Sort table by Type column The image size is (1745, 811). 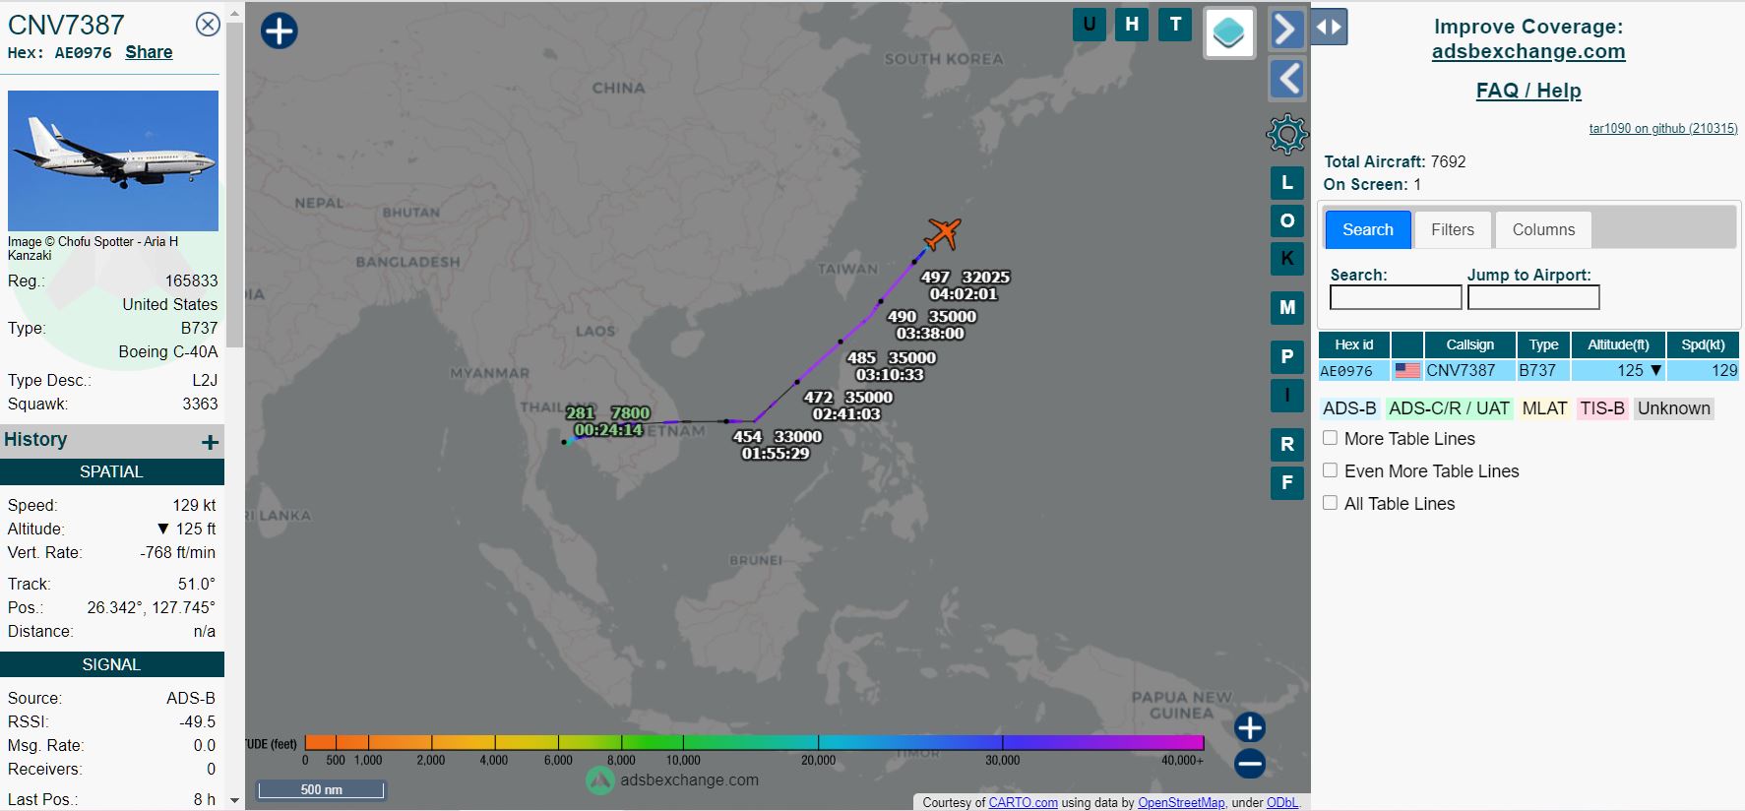coord(1543,344)
